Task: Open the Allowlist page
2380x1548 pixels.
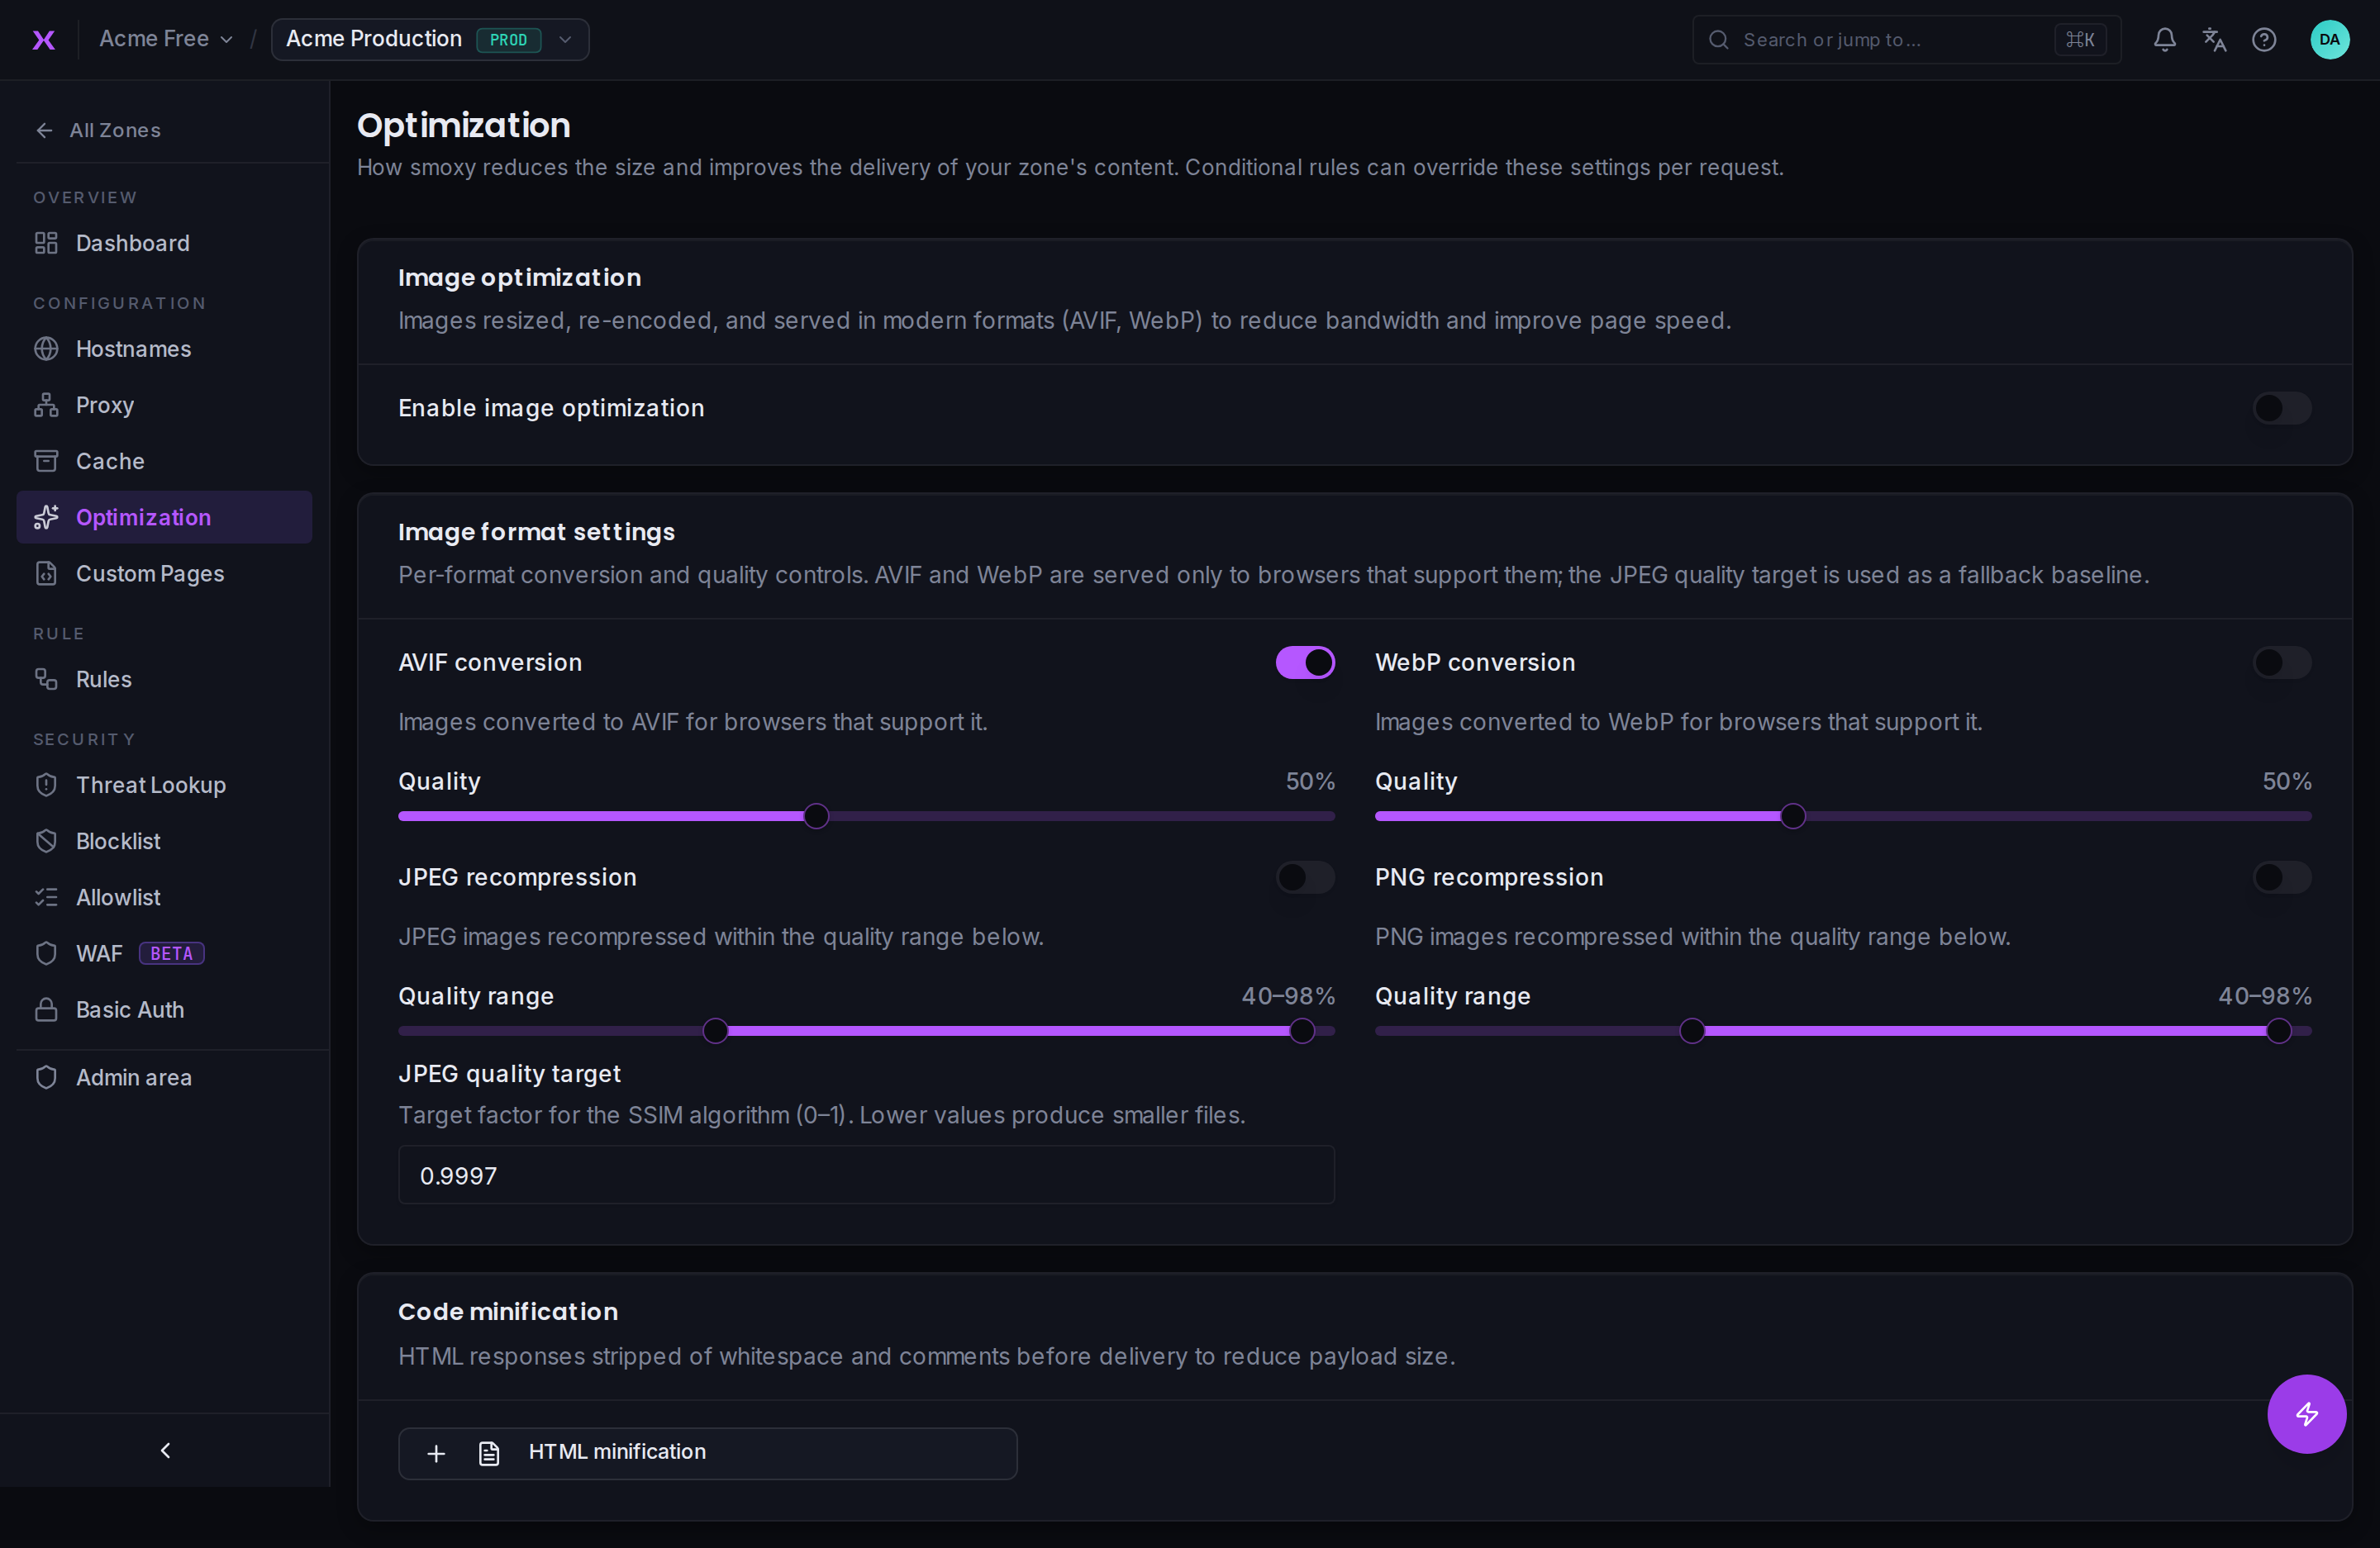Action: click(x=164, y=896)
